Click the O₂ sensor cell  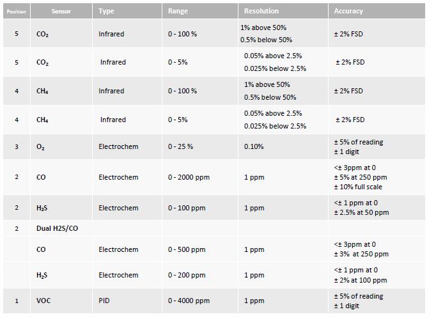[x=42, y=147]
